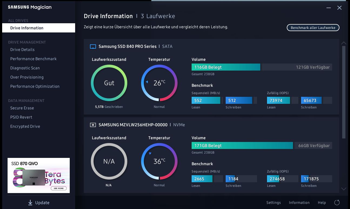Viewport: 350px width, 209px height.
Task: Click the Samsung 840 PRO drive icon
Action: coord(93,47)
